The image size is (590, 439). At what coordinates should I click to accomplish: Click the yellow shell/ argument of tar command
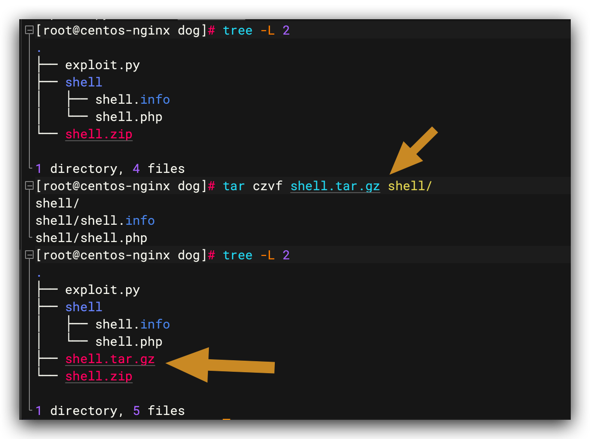click(x=410, y=186)
